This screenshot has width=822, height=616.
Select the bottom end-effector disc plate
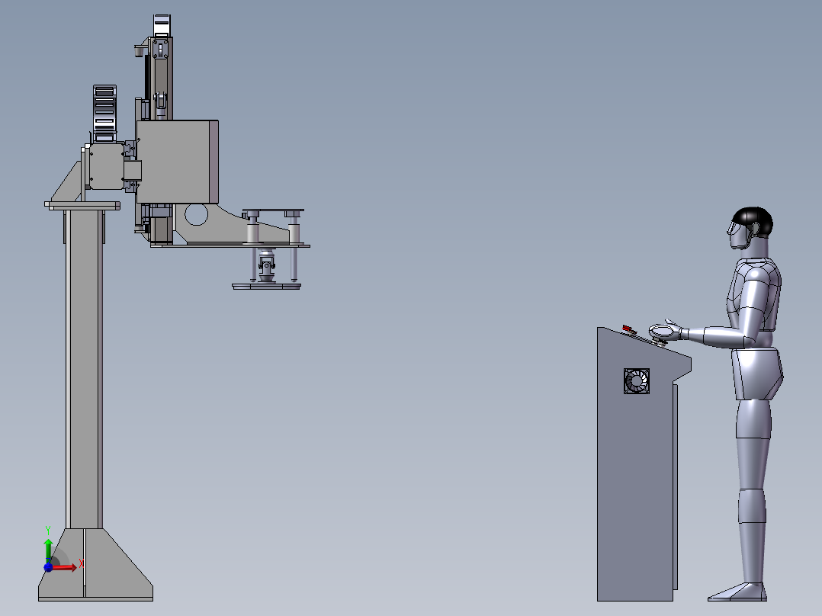(267, 287)
